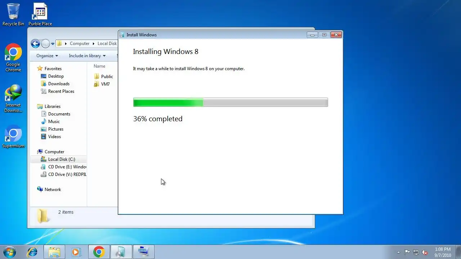Click Install Windows title bar icon

[122, 35]
